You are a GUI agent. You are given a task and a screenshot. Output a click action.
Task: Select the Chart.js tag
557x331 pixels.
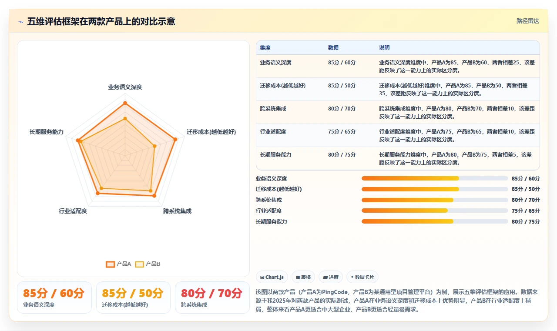coord(272,277)
